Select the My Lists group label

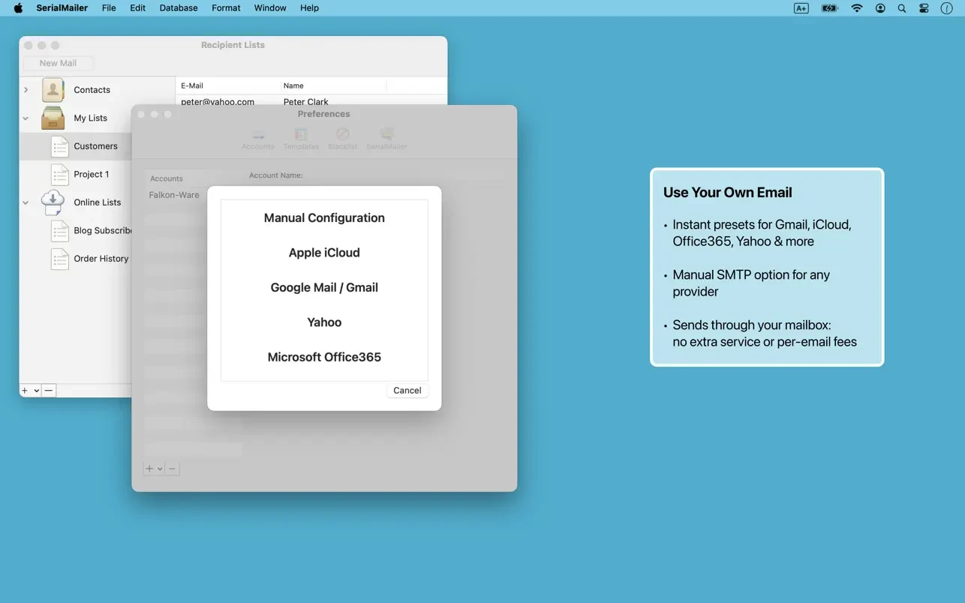tap(90, 118)
